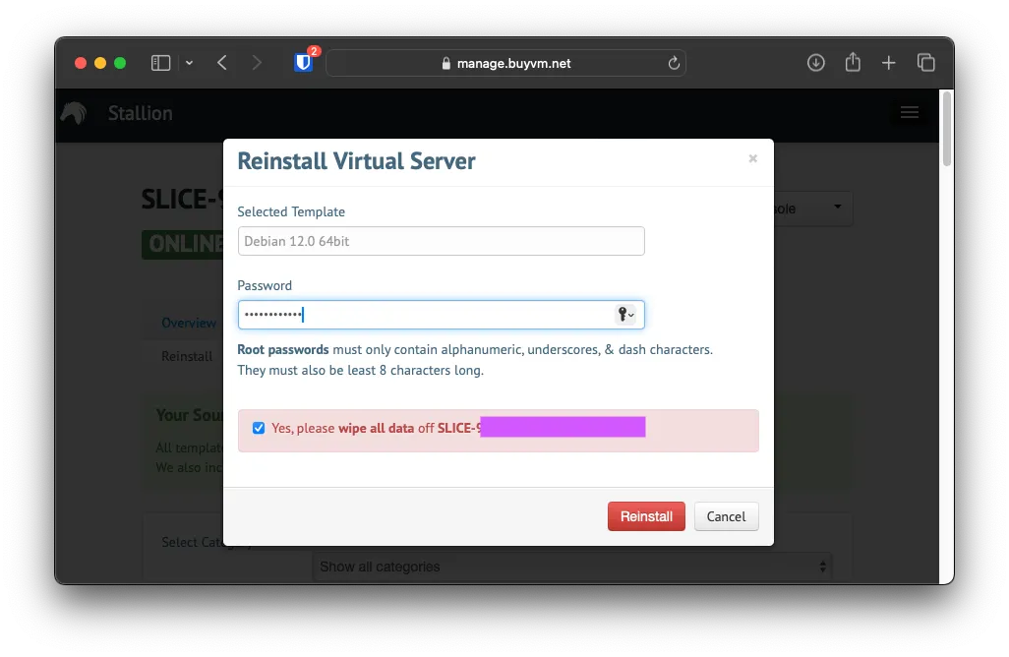Show tab overview icon
1009x657 pixels.
925,63
